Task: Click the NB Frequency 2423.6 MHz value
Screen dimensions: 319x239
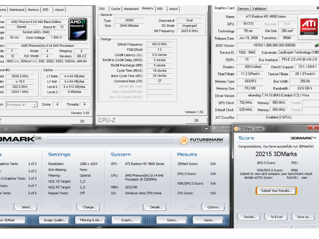Action: tap(189, 31)
